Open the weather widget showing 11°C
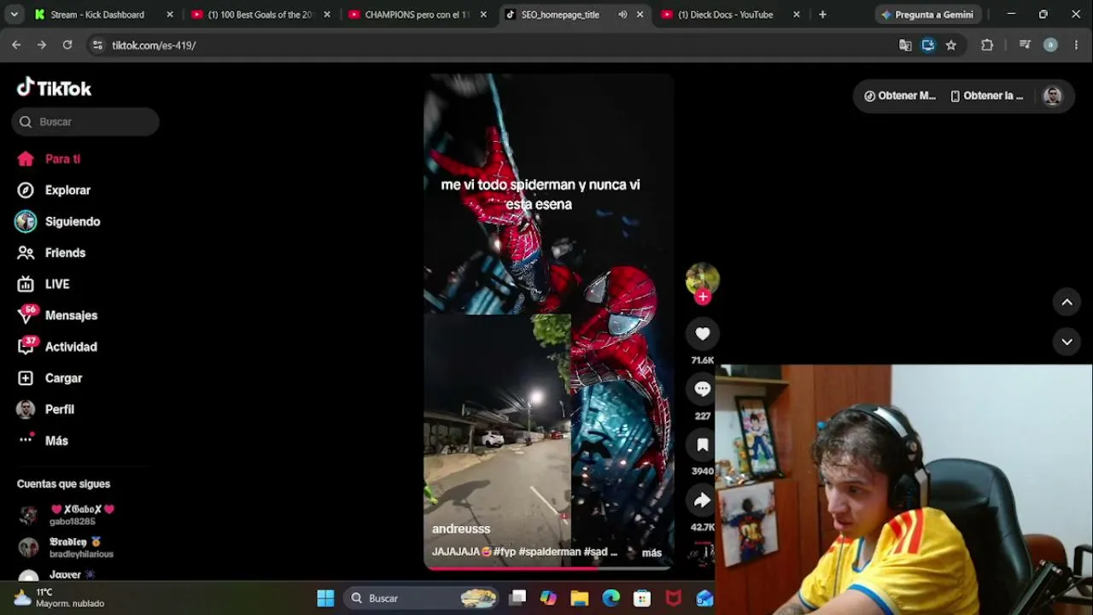The width and height of the screenshot is (1093, 615). [58, 598]
